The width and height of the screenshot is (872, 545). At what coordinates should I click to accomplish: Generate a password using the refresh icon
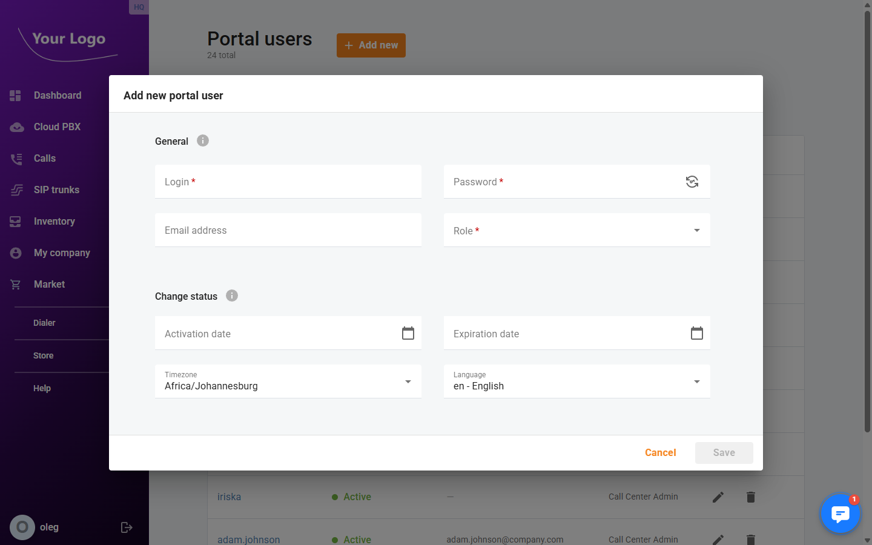click(692, 182)
